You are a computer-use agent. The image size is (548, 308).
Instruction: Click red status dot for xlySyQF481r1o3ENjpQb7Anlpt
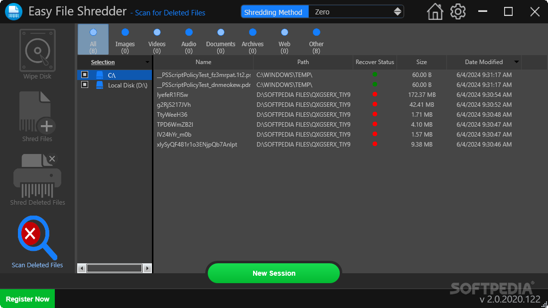coord(375,144)
